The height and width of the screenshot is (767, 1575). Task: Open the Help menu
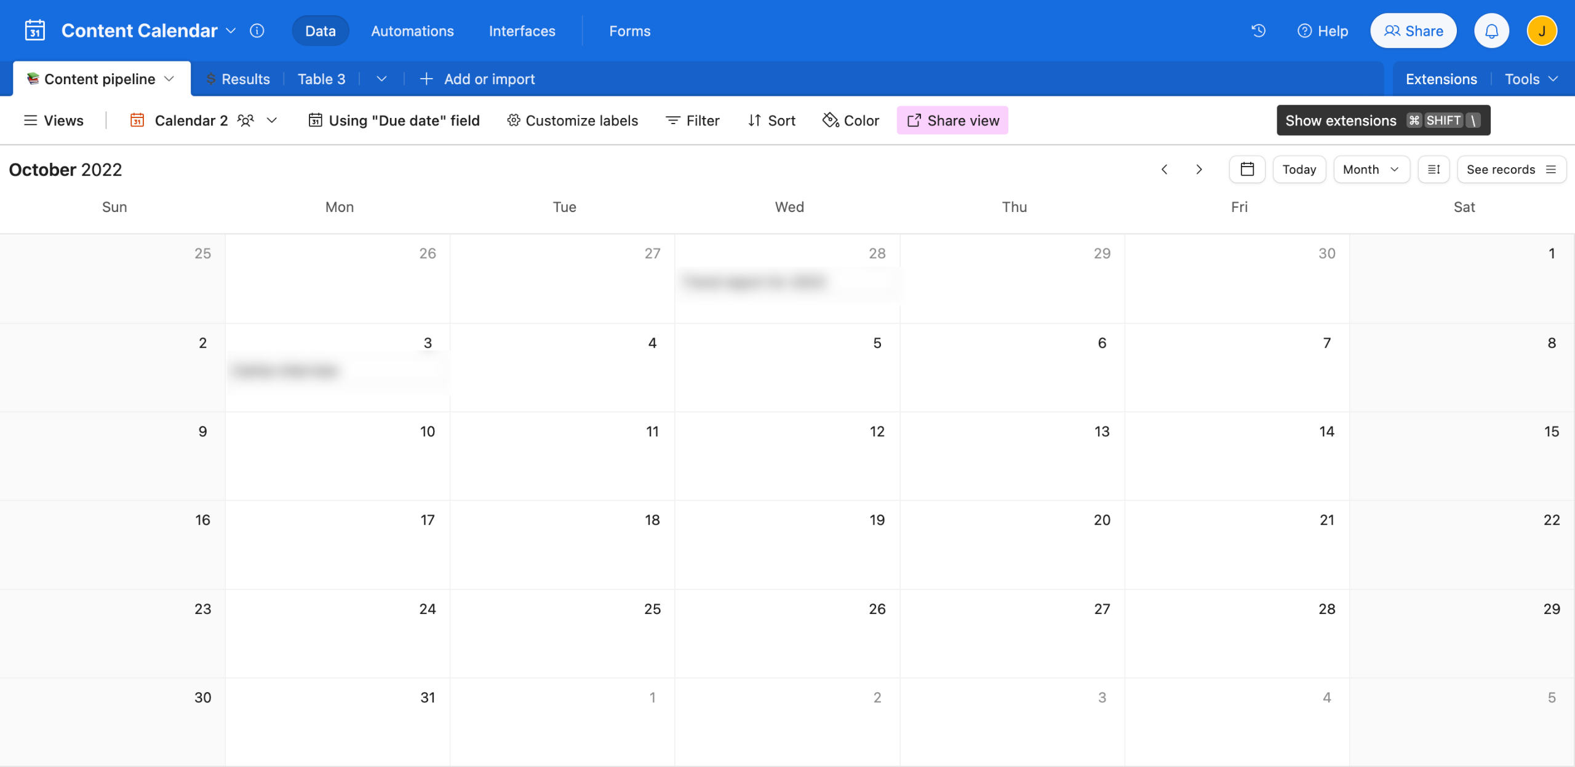coord(1322,31)
